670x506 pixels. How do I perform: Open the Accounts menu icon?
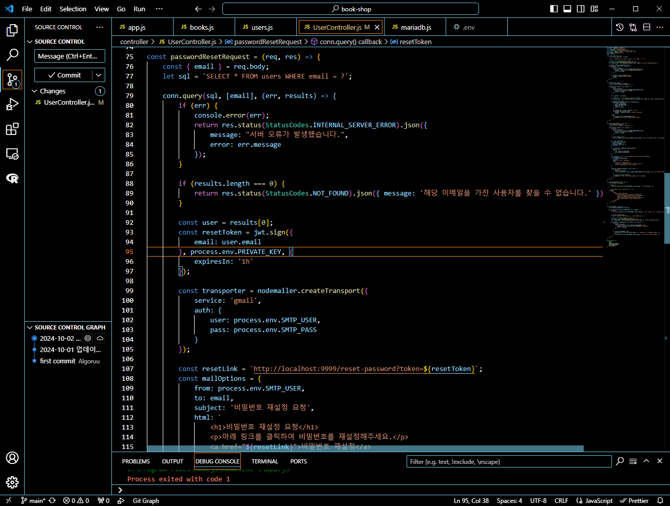tap(12, 458)
